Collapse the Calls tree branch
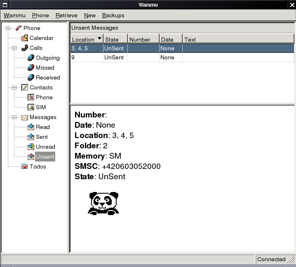296x267 pixels. coord(14,48)
